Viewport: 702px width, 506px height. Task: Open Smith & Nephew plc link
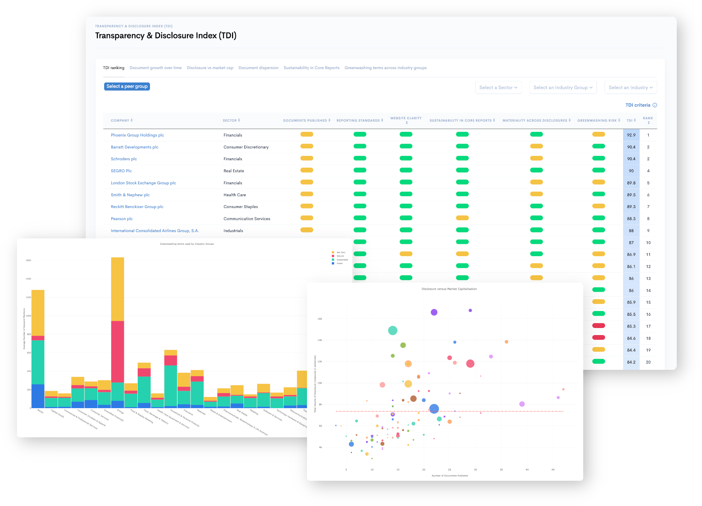(130, 195)
